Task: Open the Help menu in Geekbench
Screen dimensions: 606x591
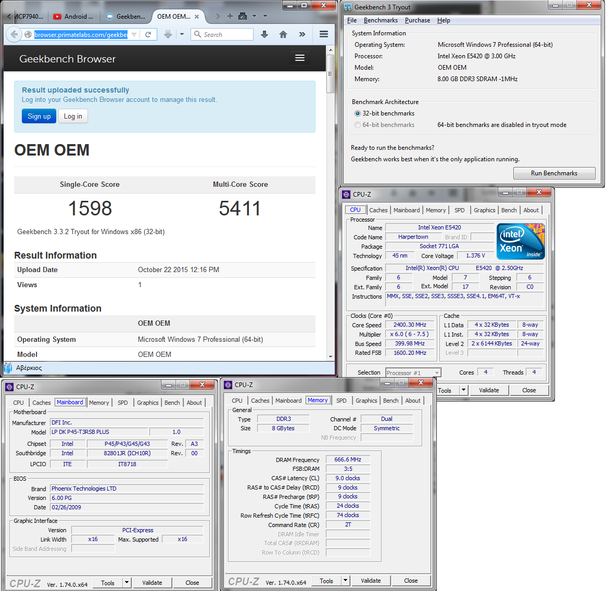Action: pyautogui.click(x=444, y=20)
